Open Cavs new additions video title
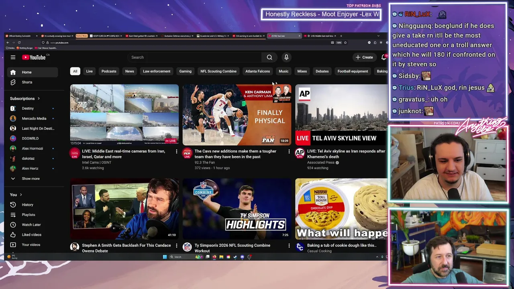The image size is (514, 289). 235,154
